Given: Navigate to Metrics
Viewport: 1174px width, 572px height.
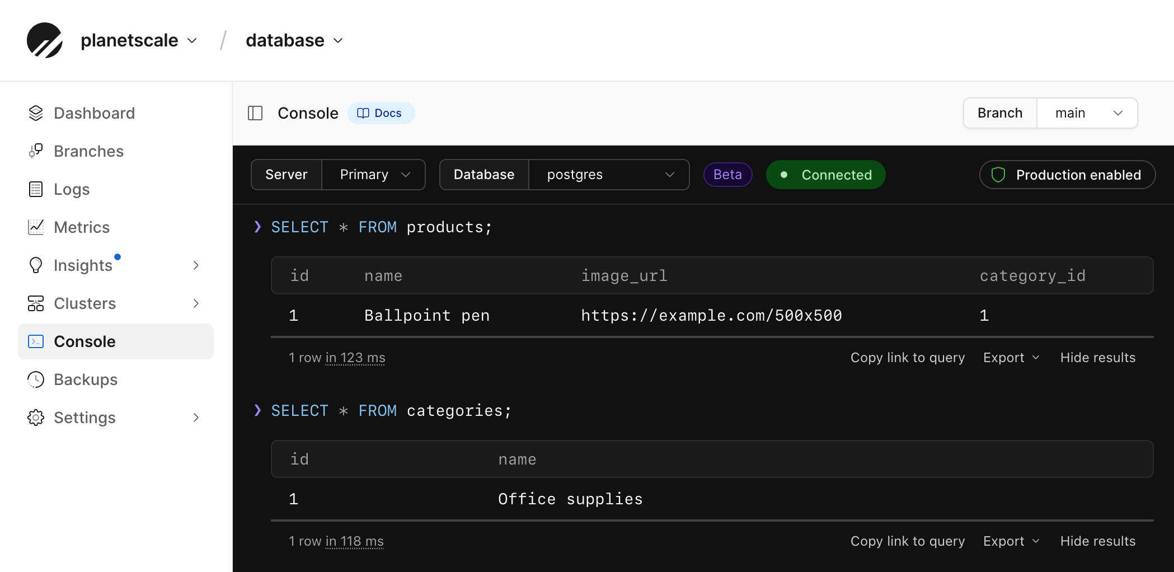Looking at the screenshot, I should pos(116,227).
